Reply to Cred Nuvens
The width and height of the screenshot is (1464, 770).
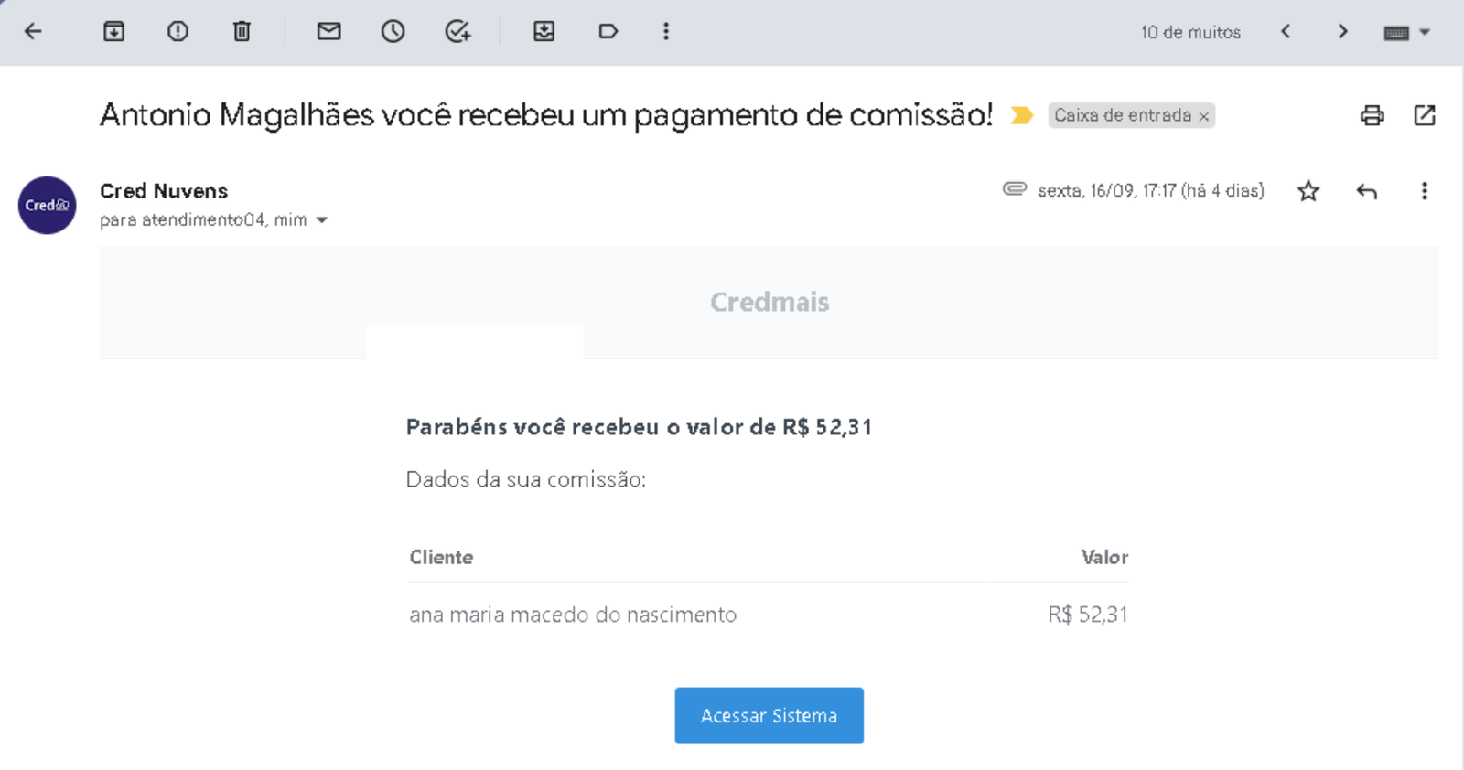1366,191
